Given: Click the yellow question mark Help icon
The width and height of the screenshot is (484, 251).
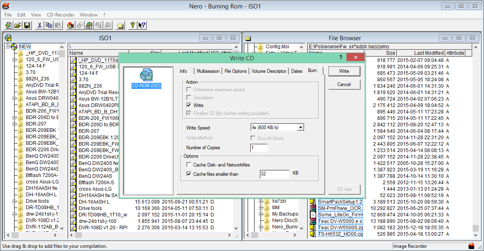Looking at the screenshot, I should [132, 25].
